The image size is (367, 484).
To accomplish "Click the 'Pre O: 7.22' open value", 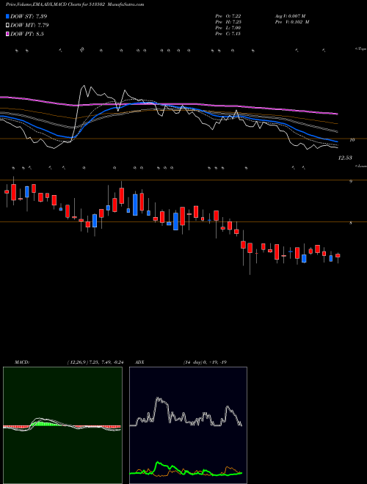I will click(228, 16).
